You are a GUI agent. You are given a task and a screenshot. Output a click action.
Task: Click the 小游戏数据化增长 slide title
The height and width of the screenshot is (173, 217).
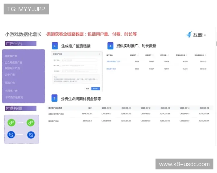pos(23,34)
